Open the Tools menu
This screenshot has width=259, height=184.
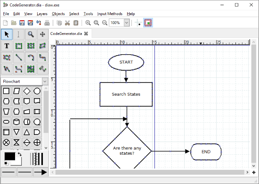point(88,14)
